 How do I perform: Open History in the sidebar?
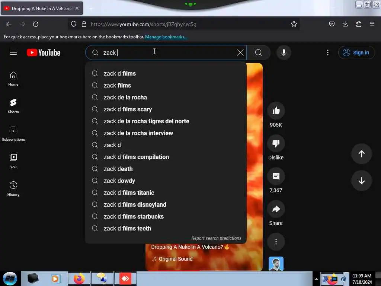pyautogui.click(x=13, y=189)
